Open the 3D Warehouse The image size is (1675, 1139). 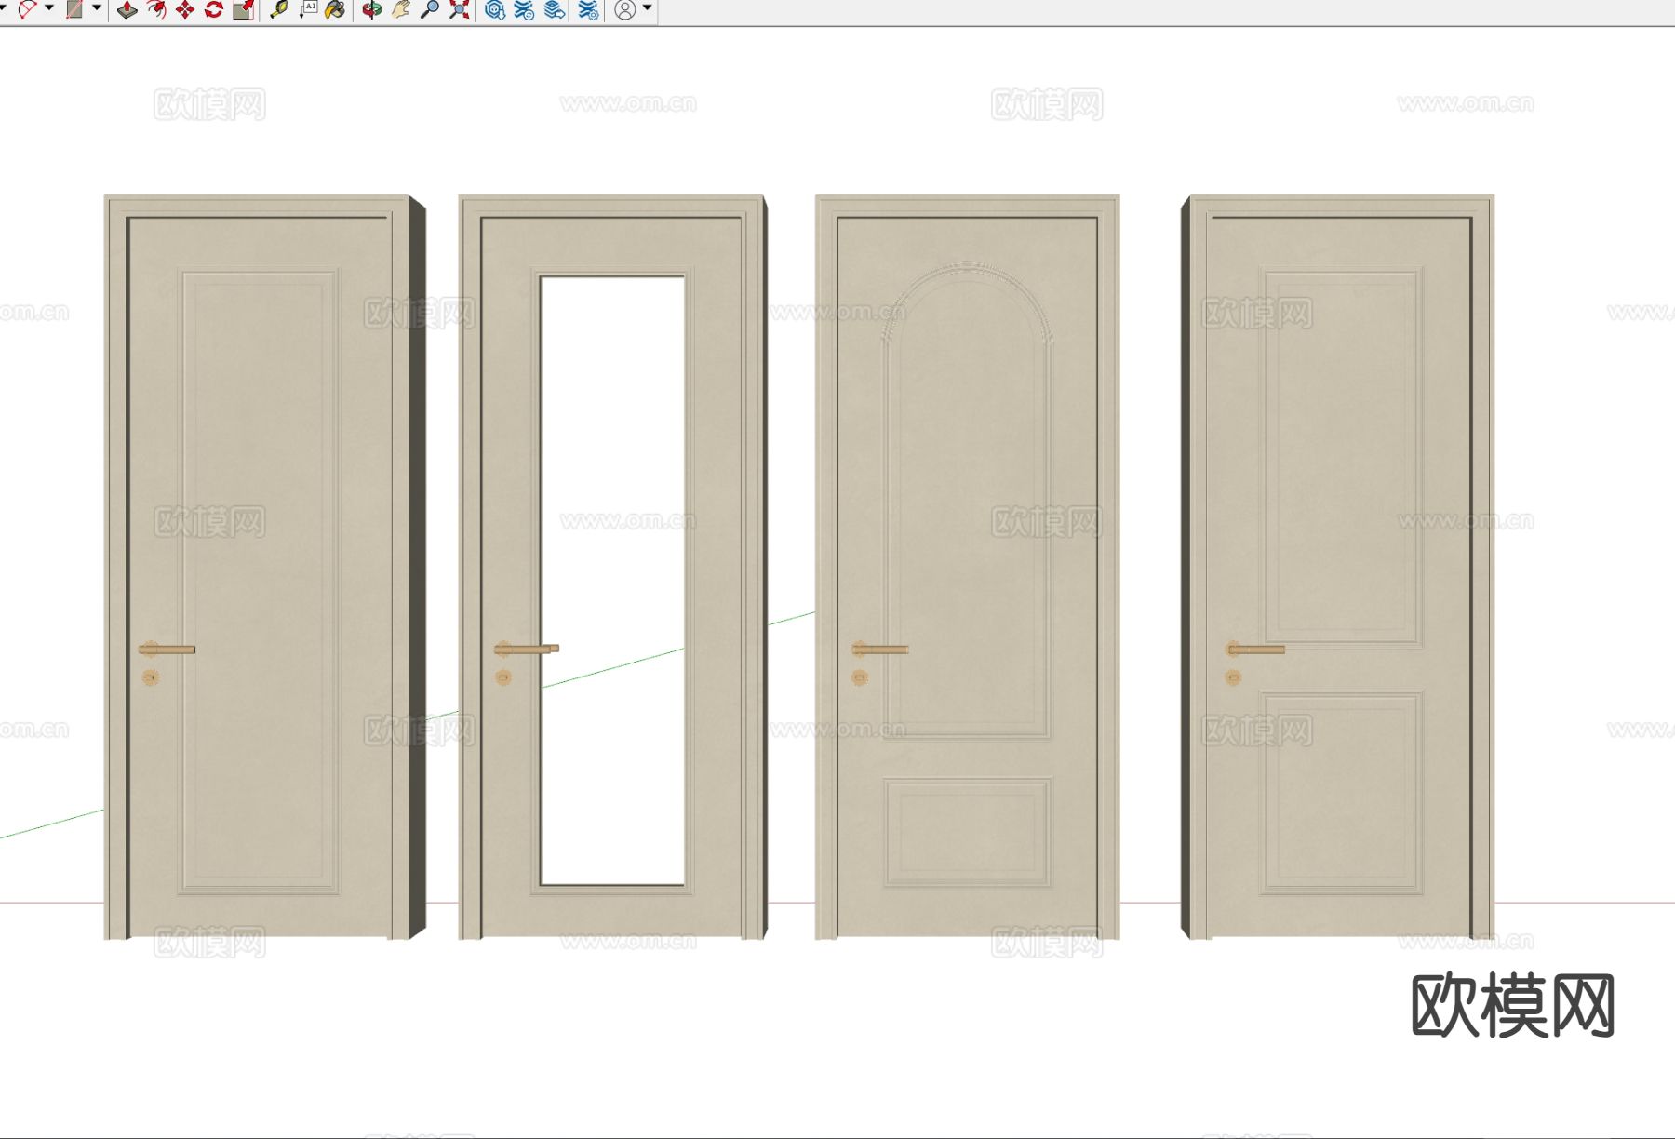(495, 9)
